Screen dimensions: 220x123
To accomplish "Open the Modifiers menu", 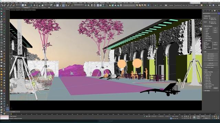I will tap(25, 3).
